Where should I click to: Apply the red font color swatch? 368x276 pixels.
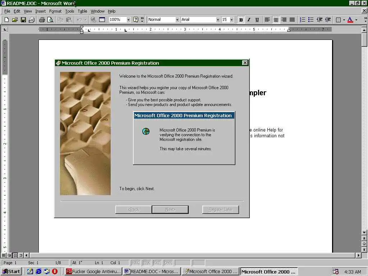tap(350, 20)
